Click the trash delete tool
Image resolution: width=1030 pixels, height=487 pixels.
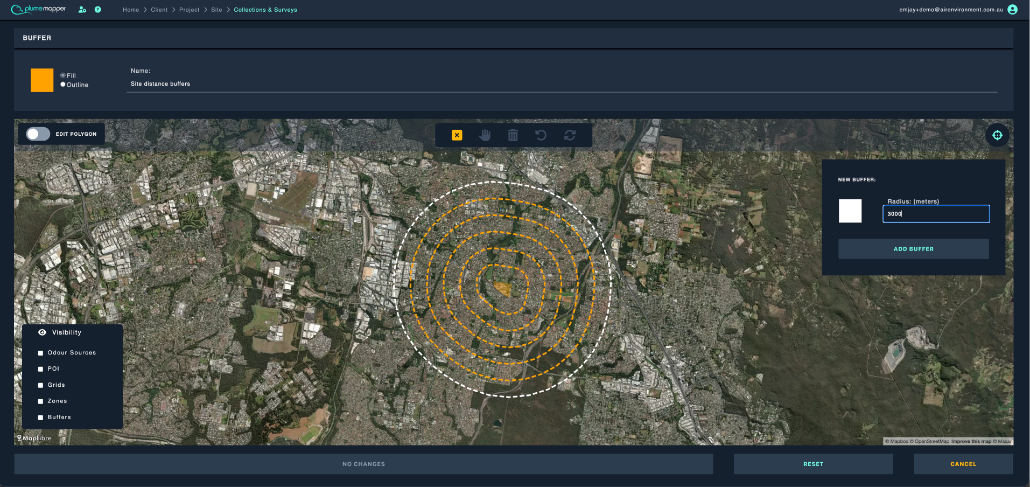pyautogui.click(x=513, y=135)
